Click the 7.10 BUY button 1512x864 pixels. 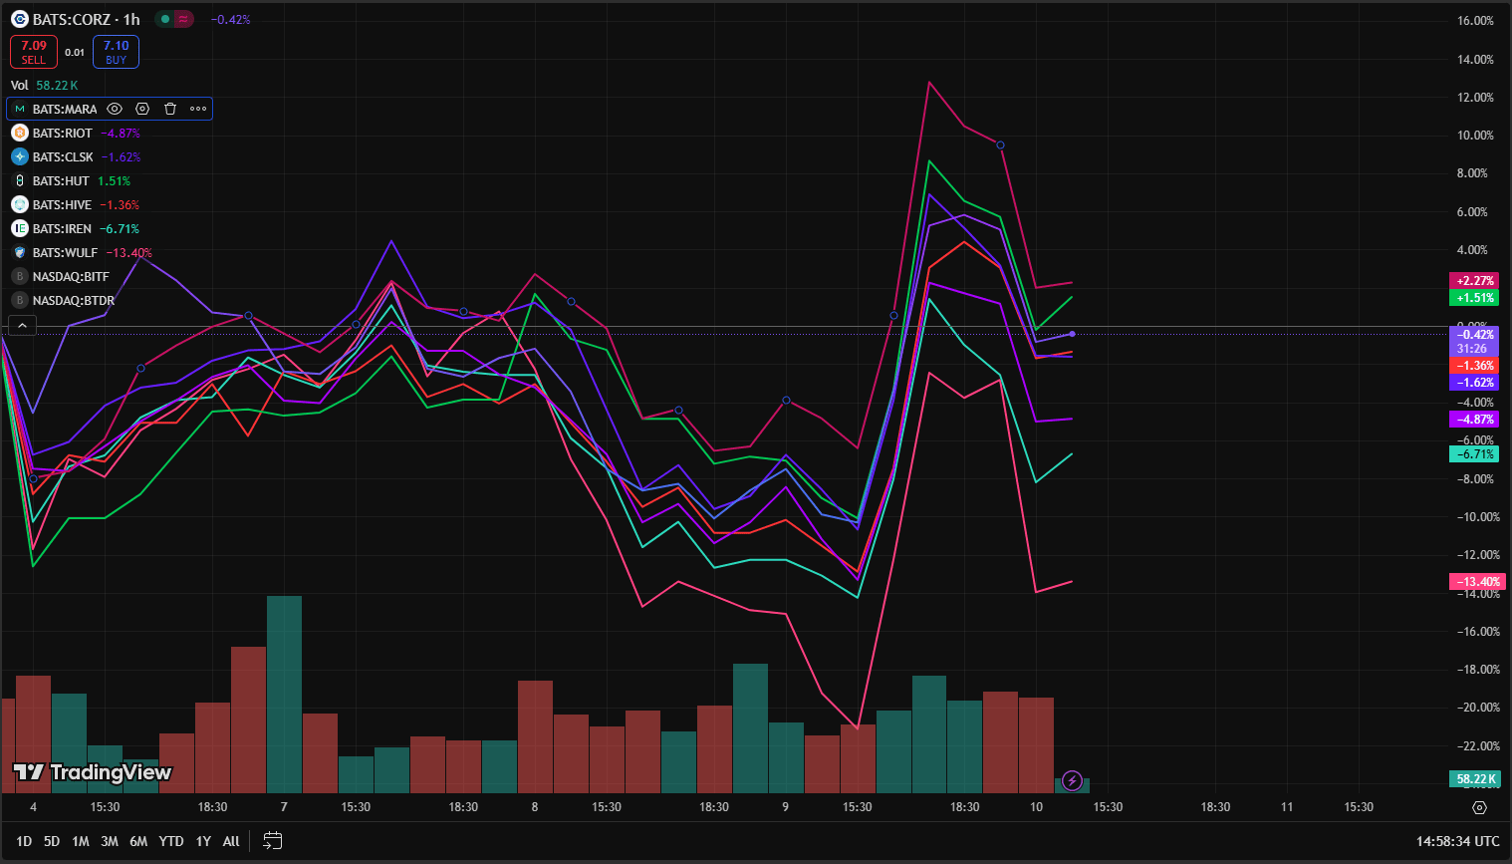(x=116, y=52)
